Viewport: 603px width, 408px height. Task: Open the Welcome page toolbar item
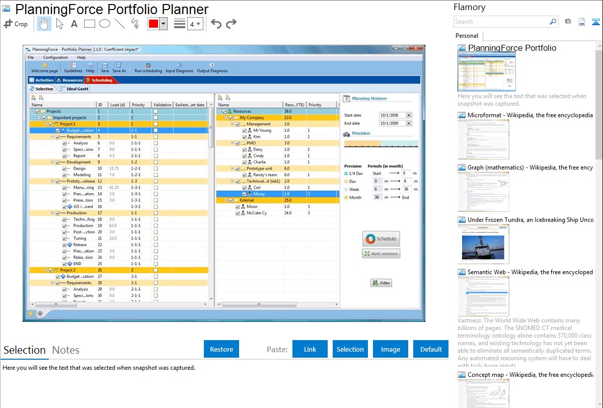(x=45, y=68)
